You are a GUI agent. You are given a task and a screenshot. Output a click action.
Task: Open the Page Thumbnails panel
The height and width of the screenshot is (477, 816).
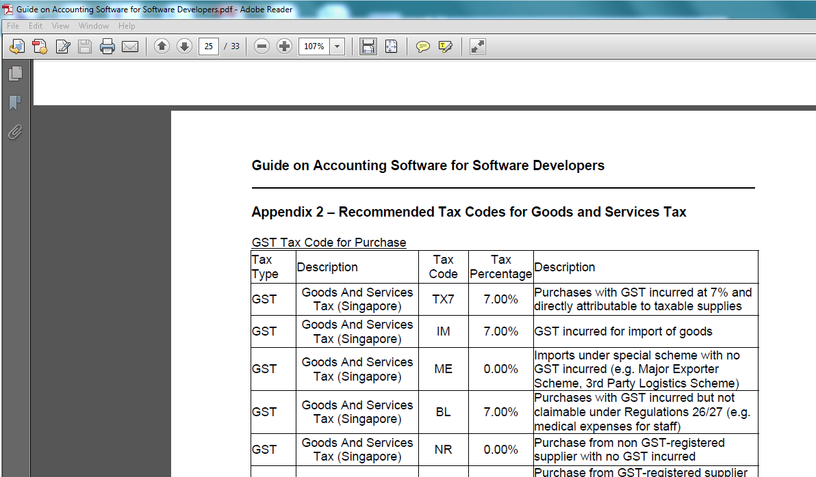(x=15, y=72)
